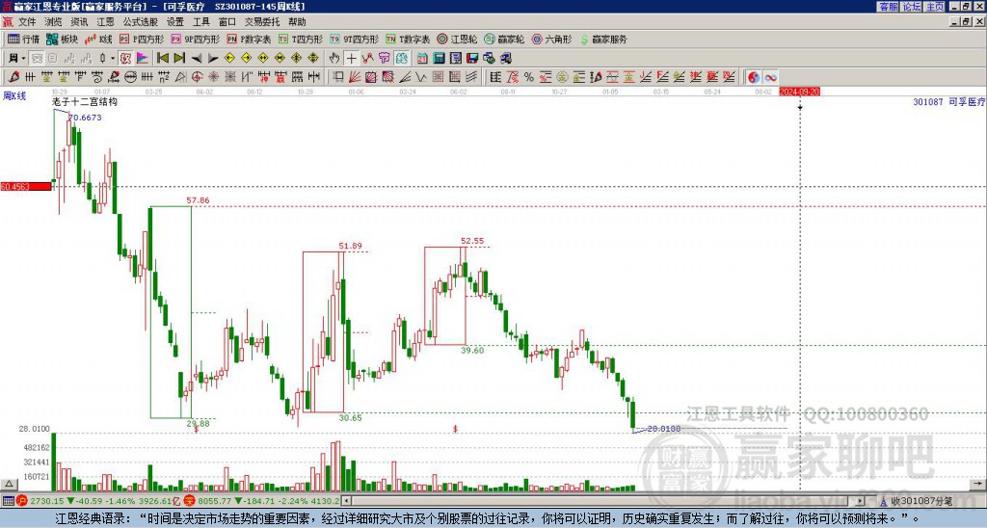Click the 论坛 forum link

point(911,7)
